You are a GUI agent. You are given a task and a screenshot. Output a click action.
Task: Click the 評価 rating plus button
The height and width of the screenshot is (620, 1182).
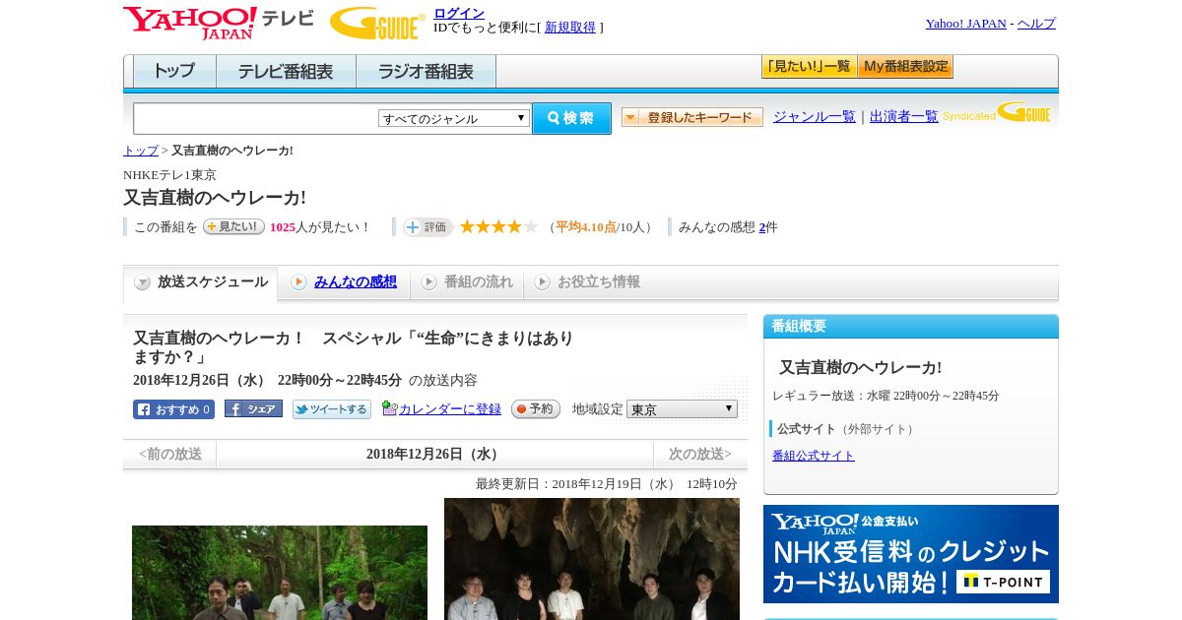427,227
